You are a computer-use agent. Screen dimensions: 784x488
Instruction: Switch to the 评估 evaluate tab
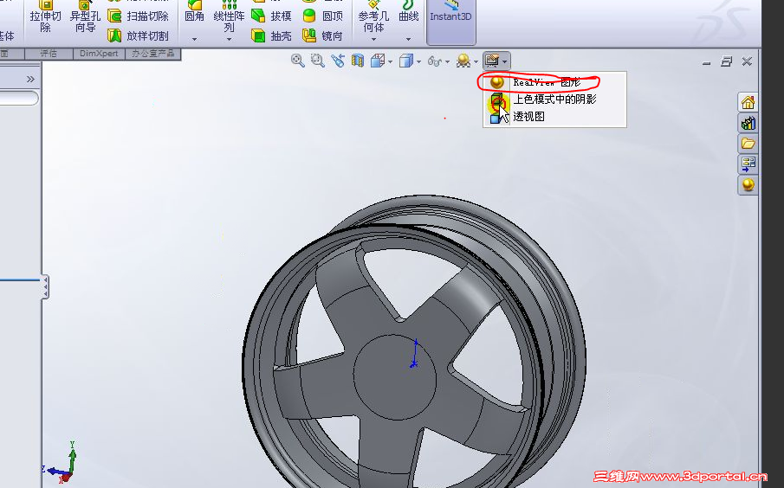pyautogui.click(x=49, y=54)
